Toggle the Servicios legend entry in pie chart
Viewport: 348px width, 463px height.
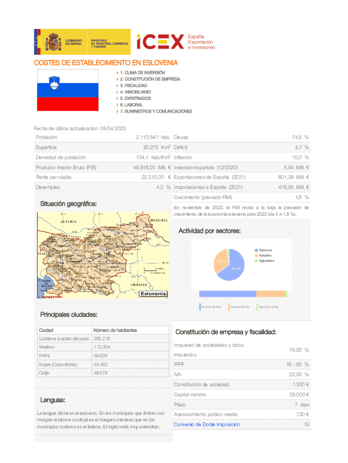(x=265, y=250)
